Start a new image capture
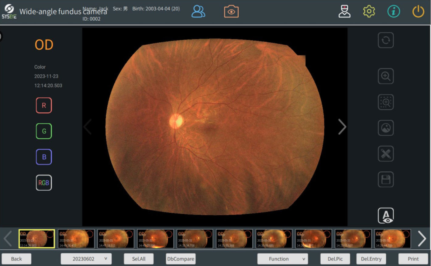This screenshot has width=431, height=266. pos(231,12)
